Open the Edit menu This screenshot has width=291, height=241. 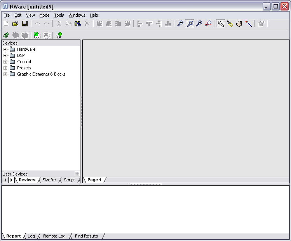point(18,15)
